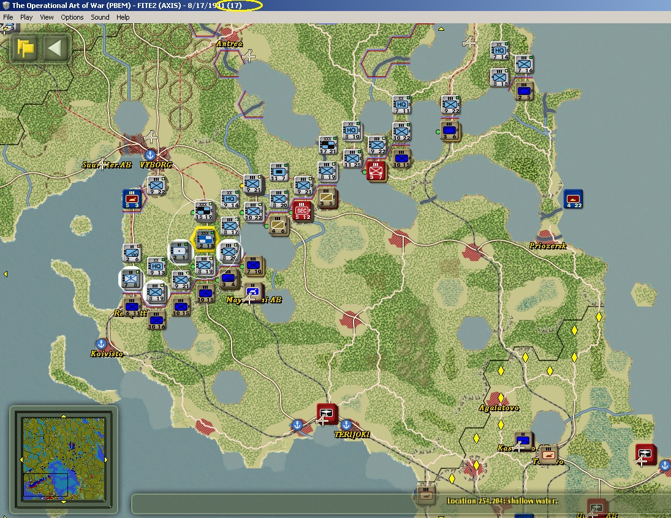This screenshot has width=671, height=518.
Task: Select the tan unit 4 6
Action: pyautogui.click(x=279, y=225)
